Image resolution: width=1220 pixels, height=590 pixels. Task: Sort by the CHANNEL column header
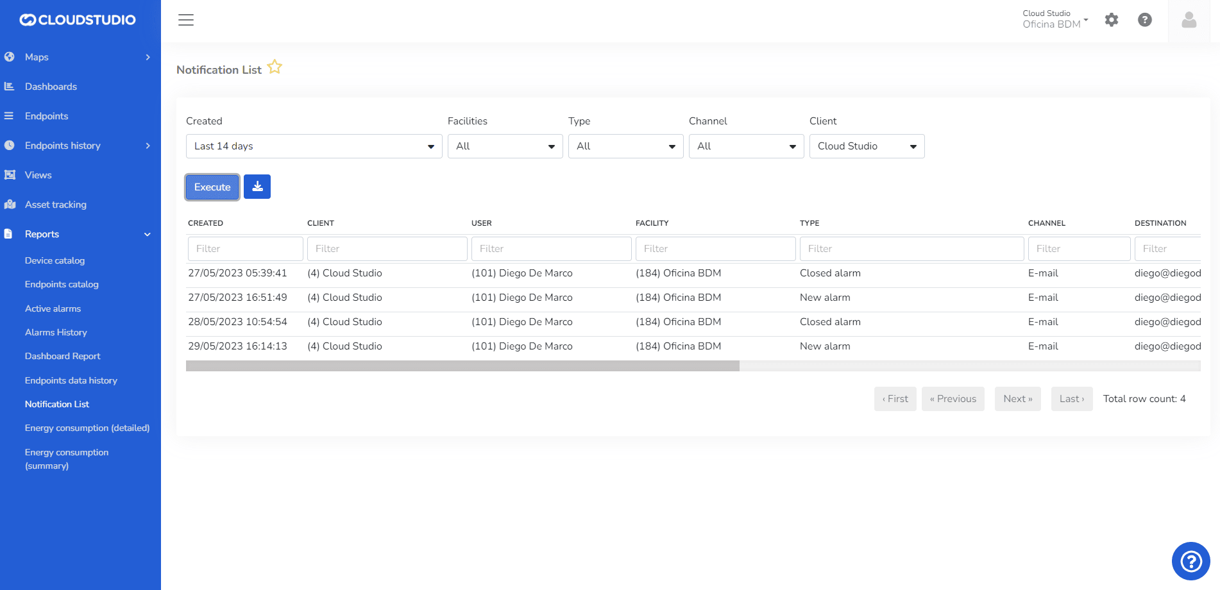1047,223
